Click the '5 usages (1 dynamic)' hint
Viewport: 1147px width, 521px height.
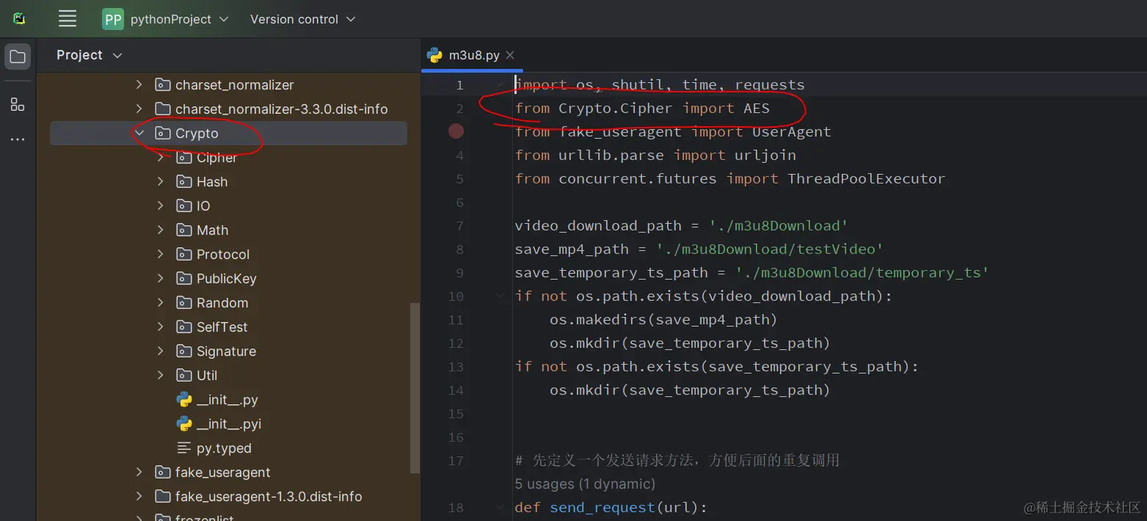(585, 484)
